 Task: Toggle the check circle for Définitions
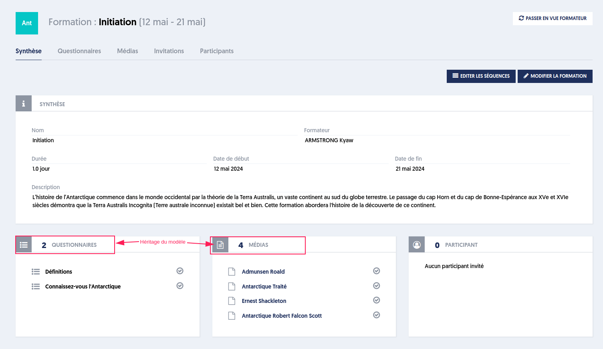180,271
